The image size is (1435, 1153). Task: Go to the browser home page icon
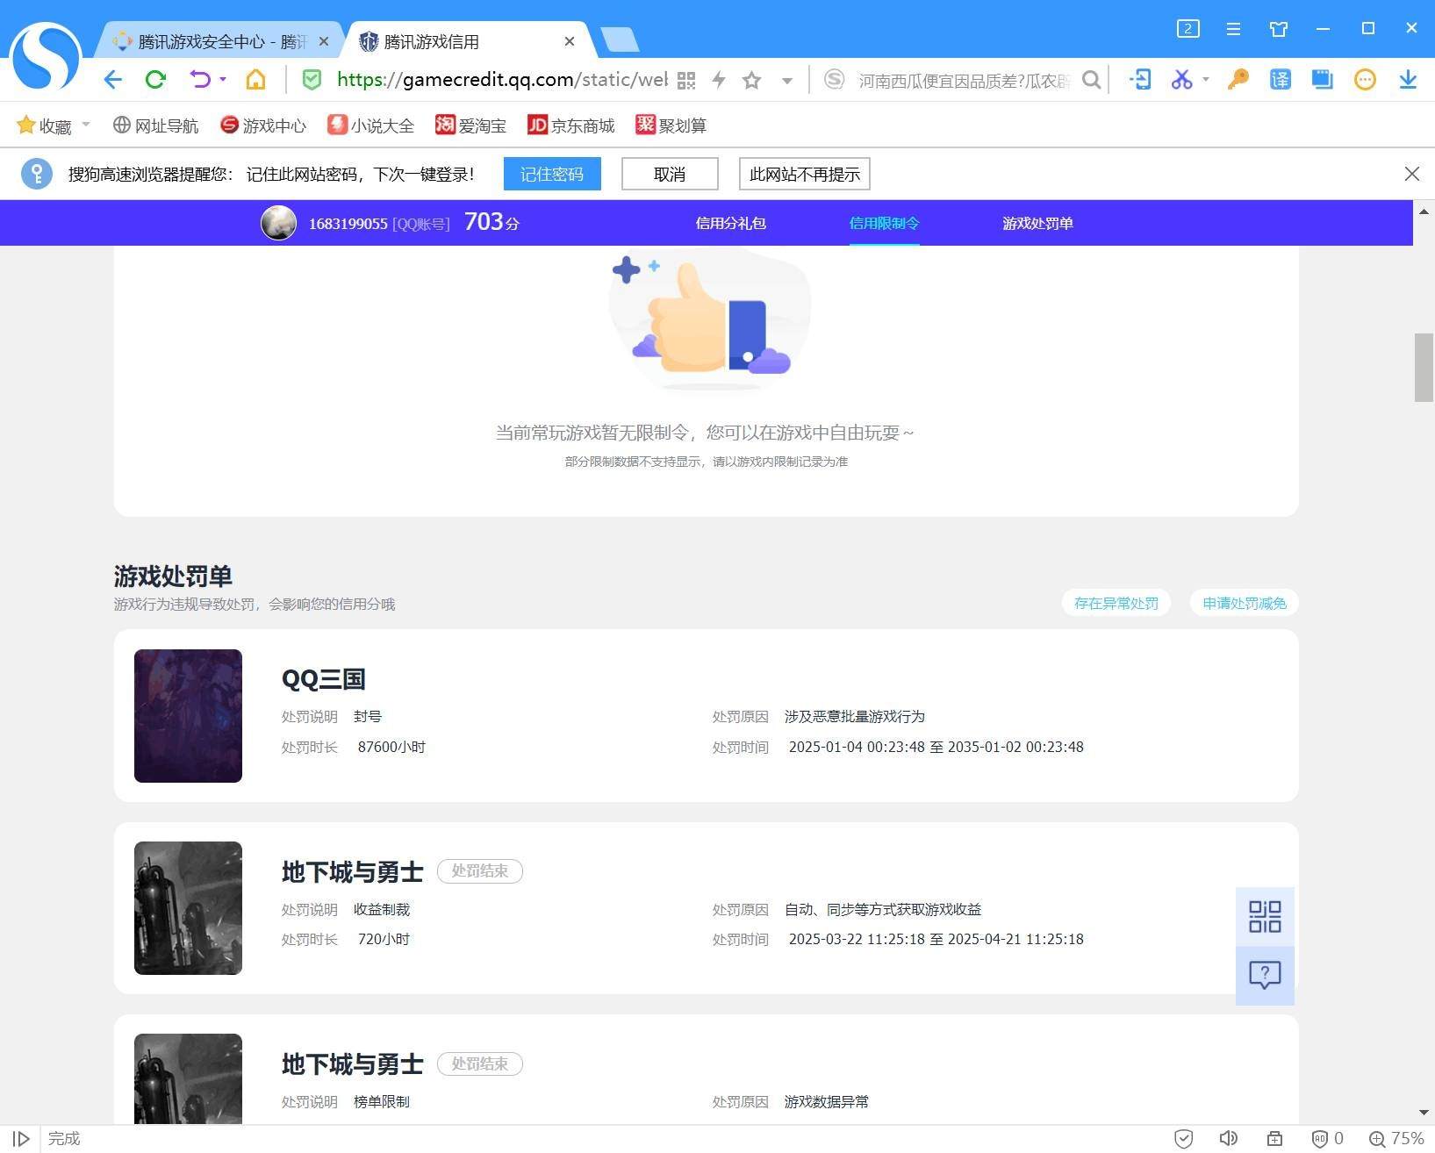point(255,80)
